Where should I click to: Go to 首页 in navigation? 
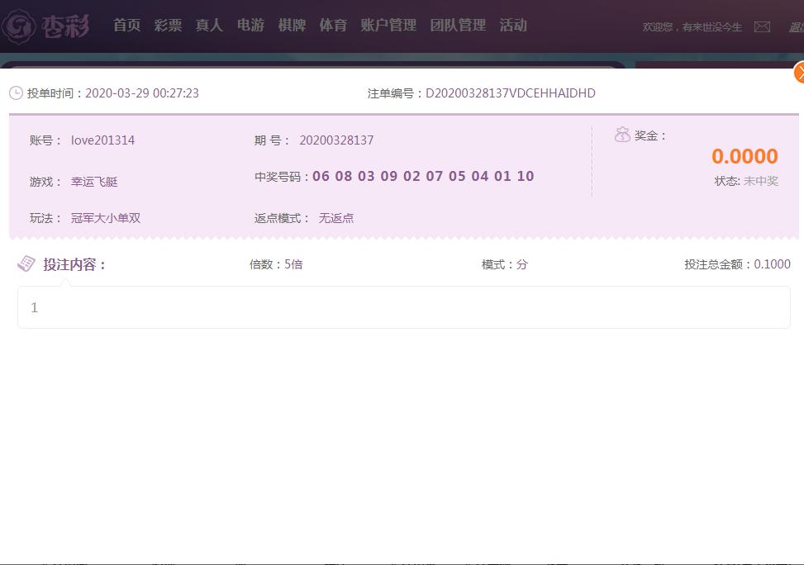[126, 26]
